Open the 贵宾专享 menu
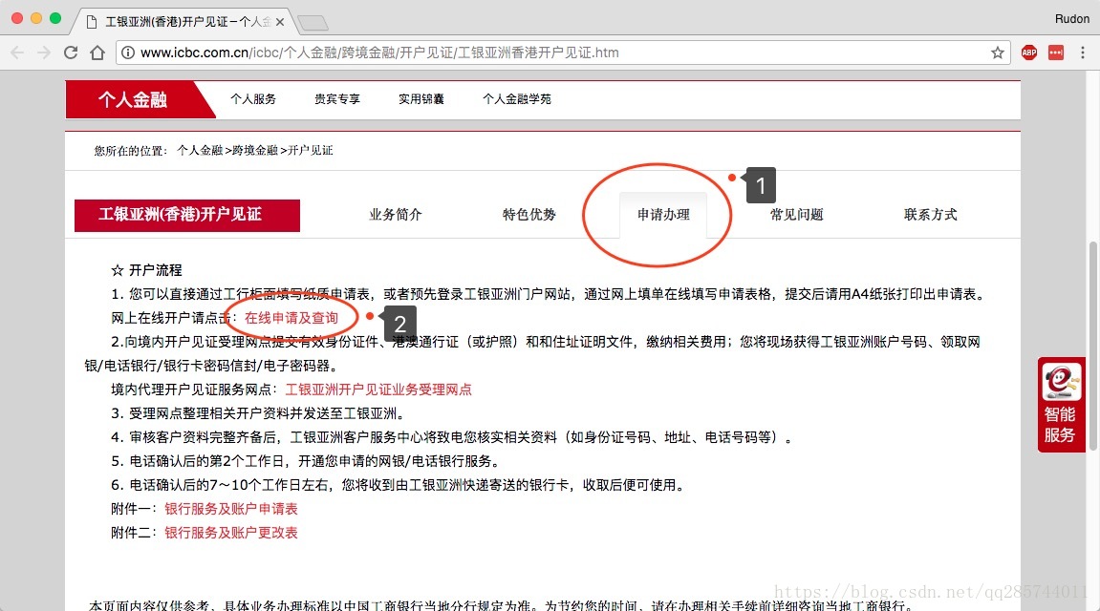Screen dimensions: 1100x611 [x=336, y=99]
